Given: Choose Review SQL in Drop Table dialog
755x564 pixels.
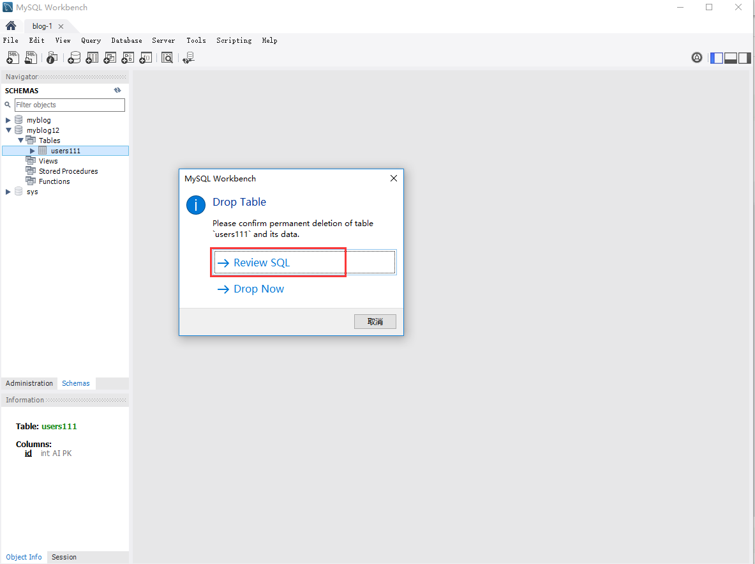Looking at the screenshot, I should [304, 263].
